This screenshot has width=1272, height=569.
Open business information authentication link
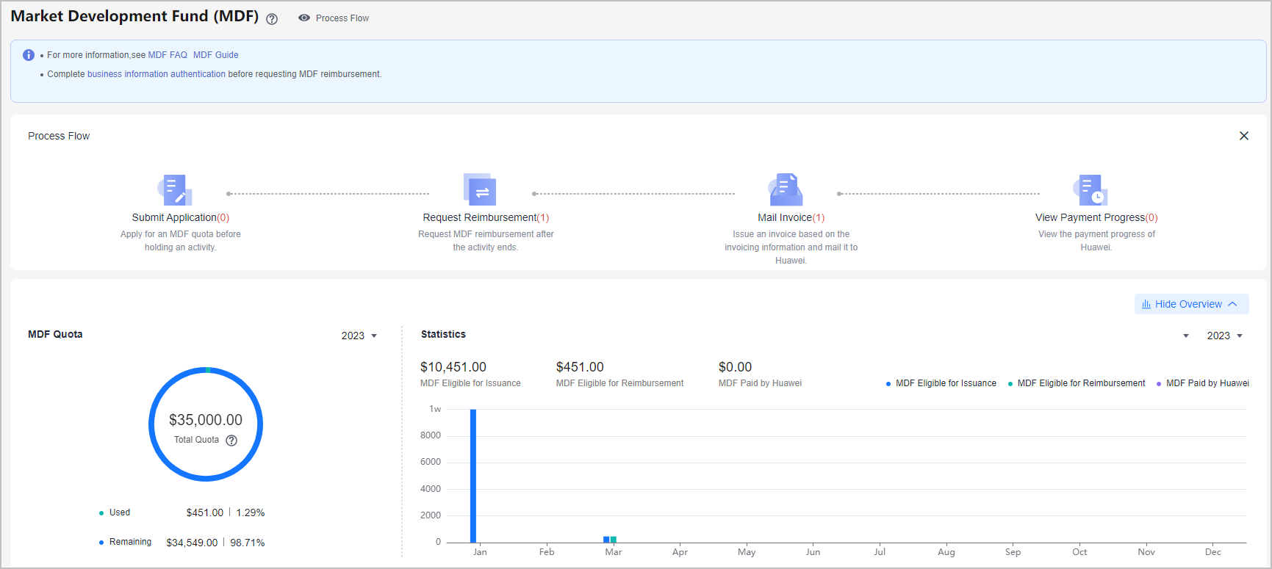157,74
